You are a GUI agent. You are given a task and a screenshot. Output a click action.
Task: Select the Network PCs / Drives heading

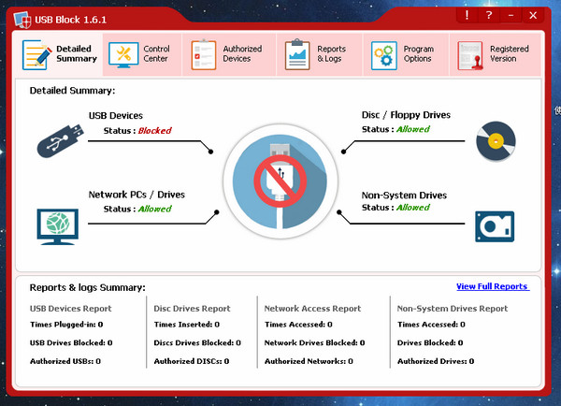coord(137,195)
